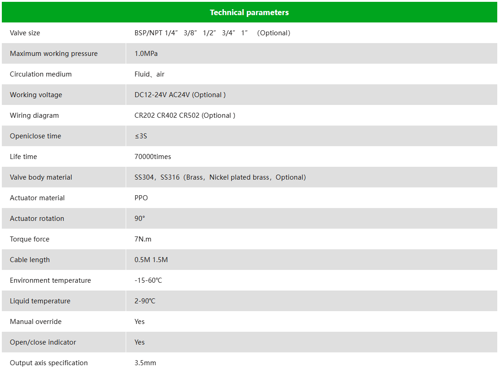Click the 7N.m torque value
This screenshot has width=500, height=373.
click(x=143, y=239)
